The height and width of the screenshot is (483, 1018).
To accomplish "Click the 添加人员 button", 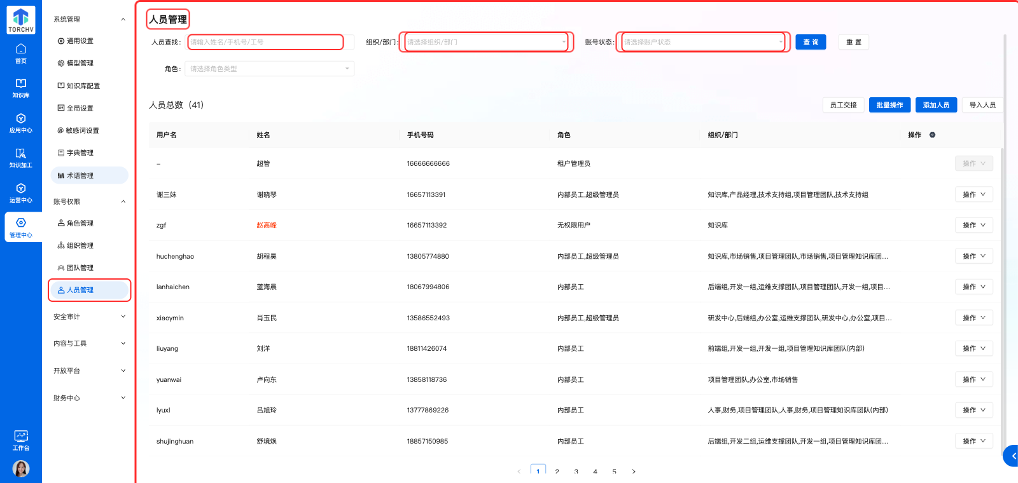I will point(936,105).
